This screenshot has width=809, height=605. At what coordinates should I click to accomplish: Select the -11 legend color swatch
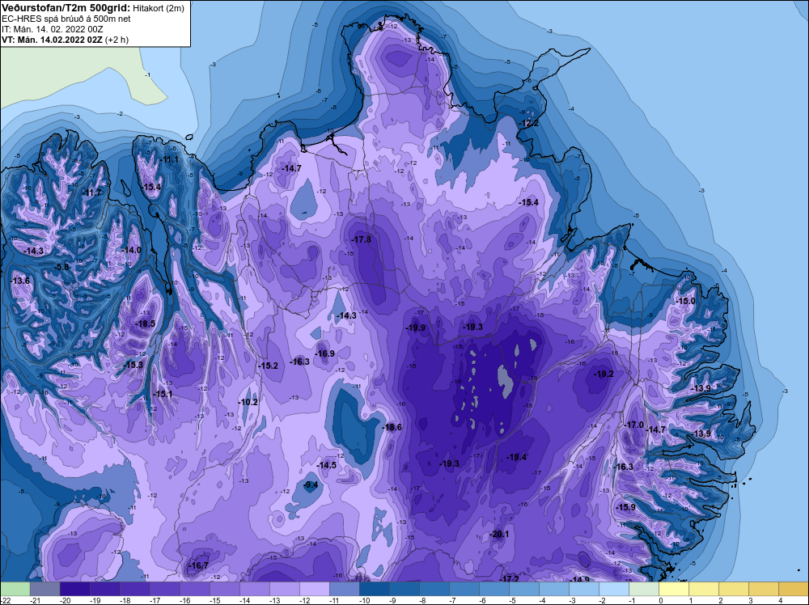[344, 589]
